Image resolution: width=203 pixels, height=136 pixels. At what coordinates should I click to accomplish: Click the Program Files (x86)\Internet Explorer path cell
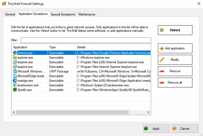[x=110, y=62]
